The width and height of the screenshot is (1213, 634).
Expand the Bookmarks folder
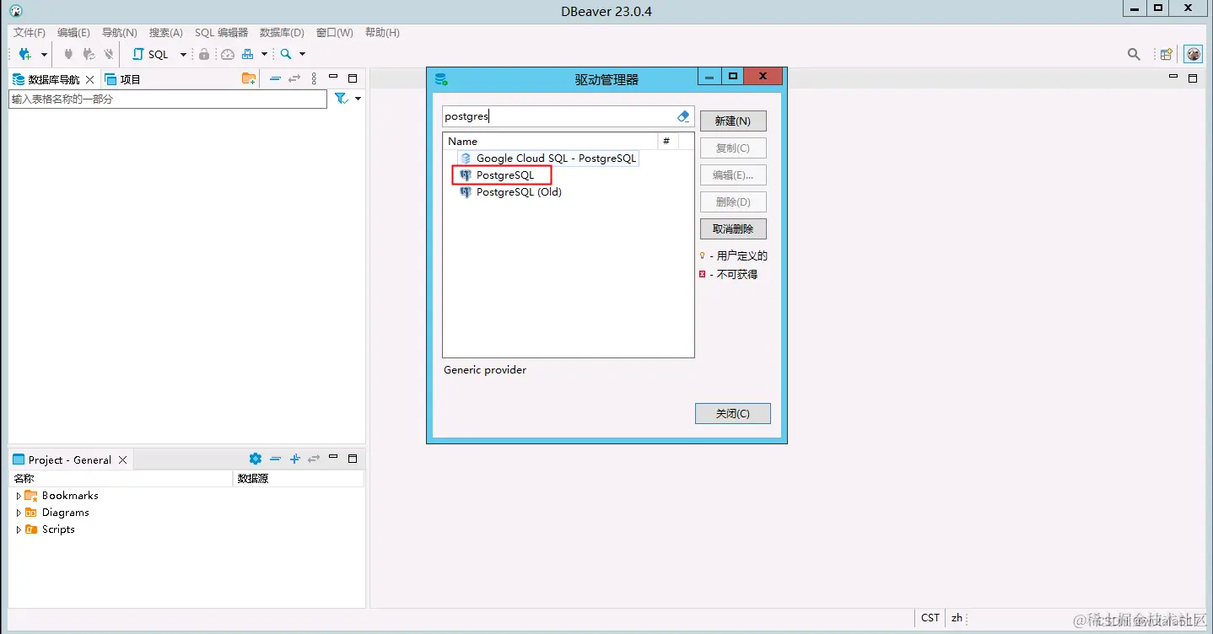[19, 496]
